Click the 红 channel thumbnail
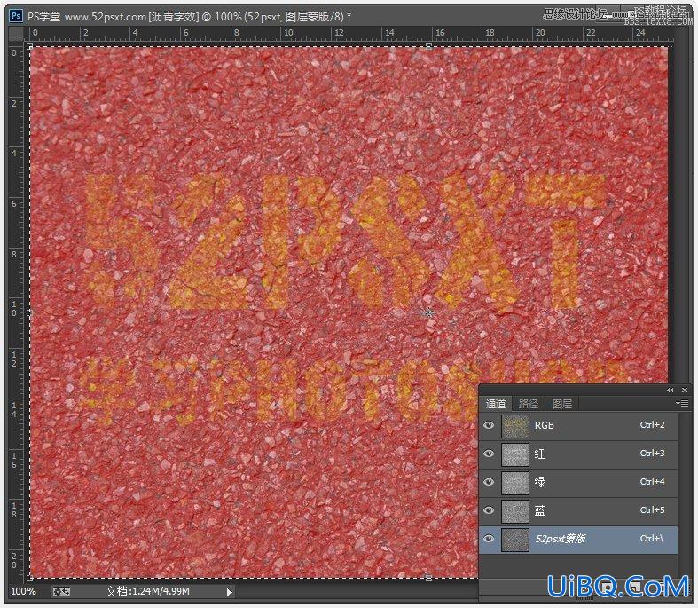Viewport: 698px width, 608px height. point(515,454)
